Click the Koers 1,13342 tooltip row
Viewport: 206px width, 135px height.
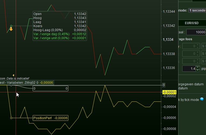pyautogui.click(x=60, y=26)
